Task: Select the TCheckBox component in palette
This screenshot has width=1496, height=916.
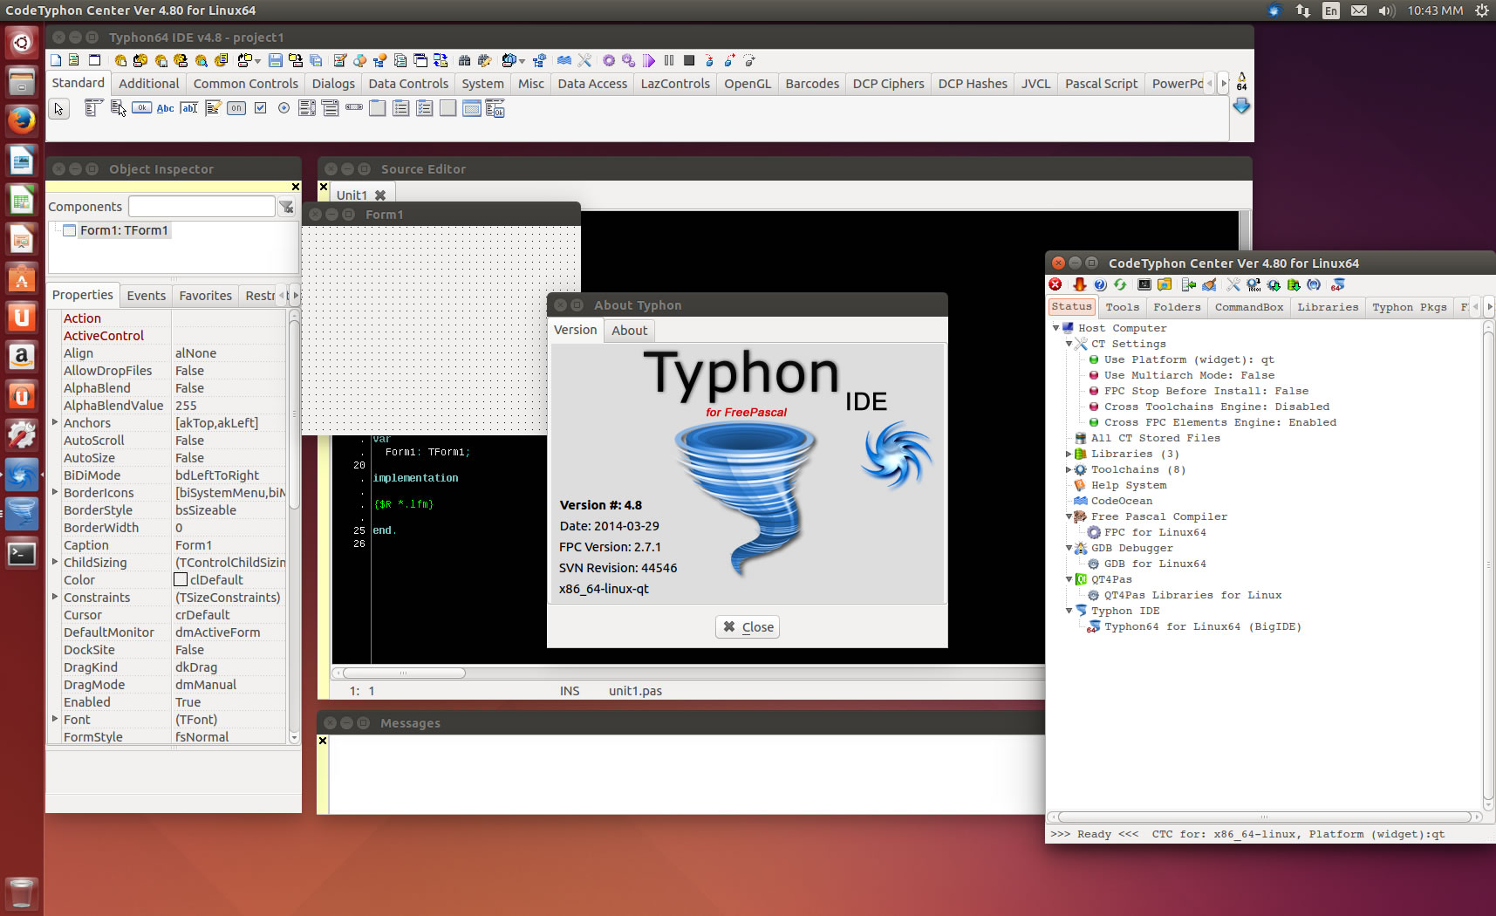Action: (x=260, y=108)
